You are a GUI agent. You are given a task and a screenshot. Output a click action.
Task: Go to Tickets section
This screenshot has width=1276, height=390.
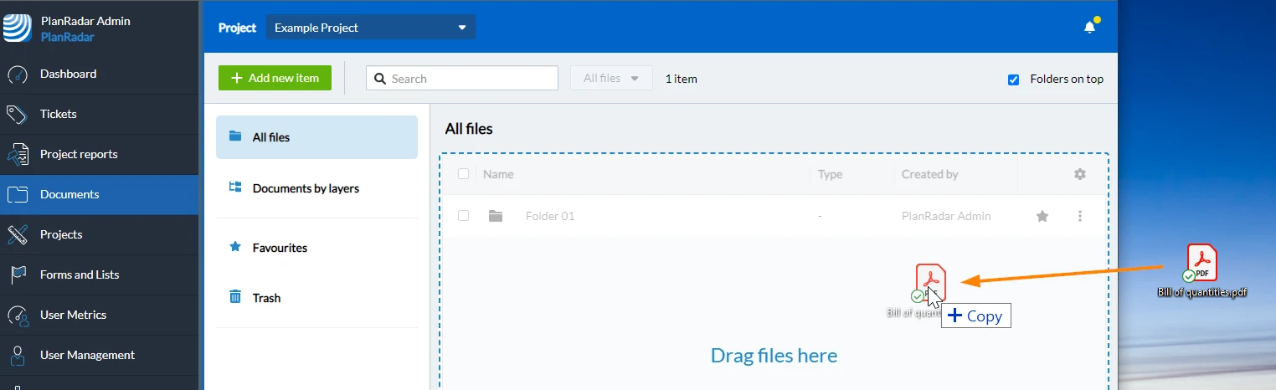click(x=100, y=114)
